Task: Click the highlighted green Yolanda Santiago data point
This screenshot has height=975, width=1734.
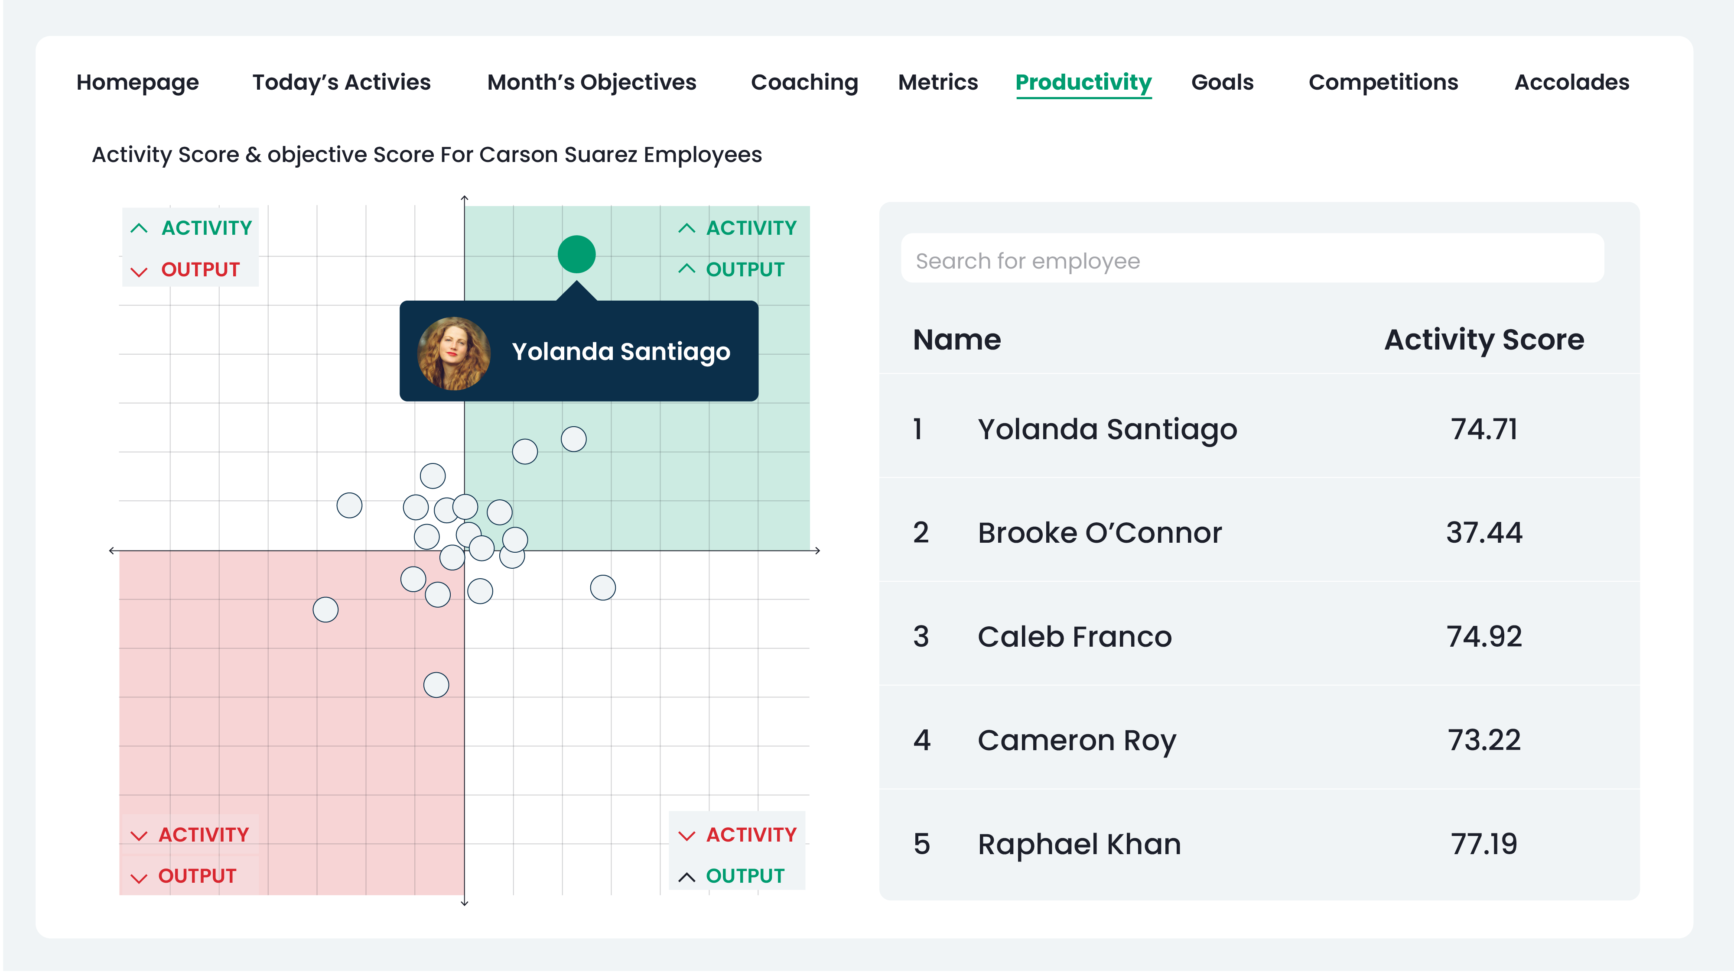Action: coord(576,254)
